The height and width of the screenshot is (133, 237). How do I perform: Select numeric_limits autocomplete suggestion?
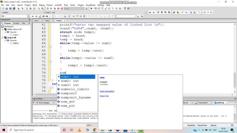tap(77, 89)
